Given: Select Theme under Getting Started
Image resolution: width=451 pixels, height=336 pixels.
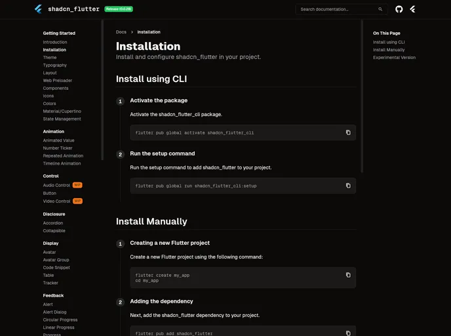Looking at the screenshot, I should pyautogui.click(x=50, y=58).
